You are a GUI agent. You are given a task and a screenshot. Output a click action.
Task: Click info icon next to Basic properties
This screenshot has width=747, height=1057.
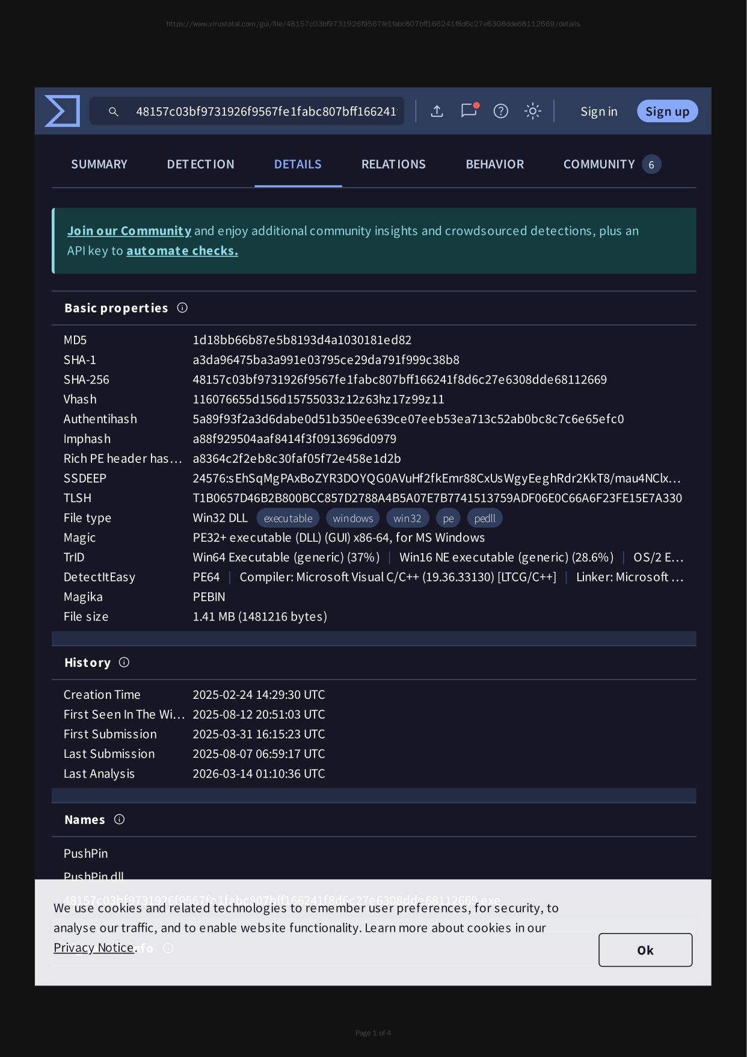[x=182, y=308]
